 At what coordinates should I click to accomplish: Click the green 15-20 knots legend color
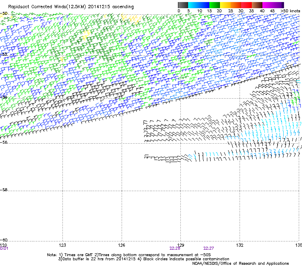coord(215,5)
